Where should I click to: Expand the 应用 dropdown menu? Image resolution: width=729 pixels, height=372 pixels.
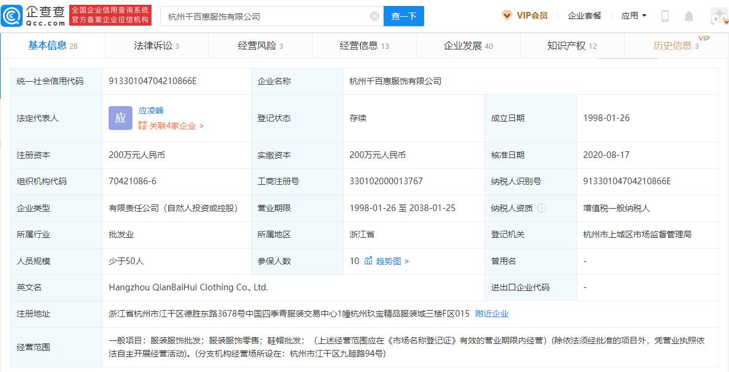point(634,15)
